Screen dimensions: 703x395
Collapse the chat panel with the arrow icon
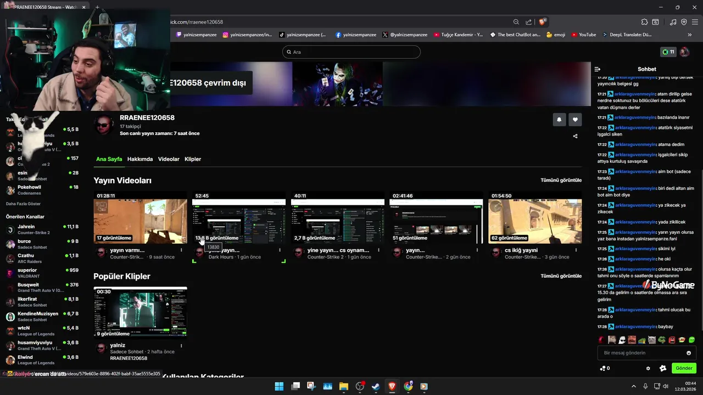(x=598, y=69)
